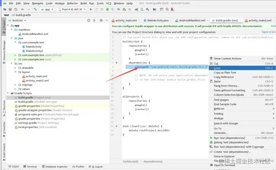Click the dependencies() breadcrumb at editor bottom
Image resolution: width=276 pixels, height=170 pixels.
(153, 161)
